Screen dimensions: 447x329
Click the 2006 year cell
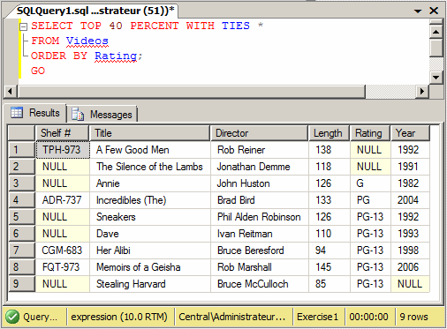pos(411,267)
